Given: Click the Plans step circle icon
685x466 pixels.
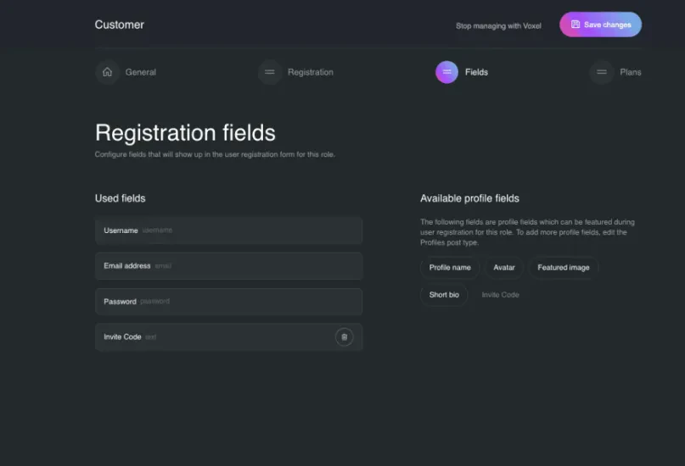Looking at the screenshot, I should point(602,72).
